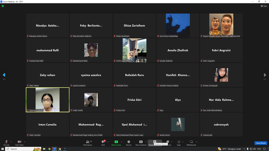
Task: Click the Amalia Zhafirah name tile
Action: (178, 50)
